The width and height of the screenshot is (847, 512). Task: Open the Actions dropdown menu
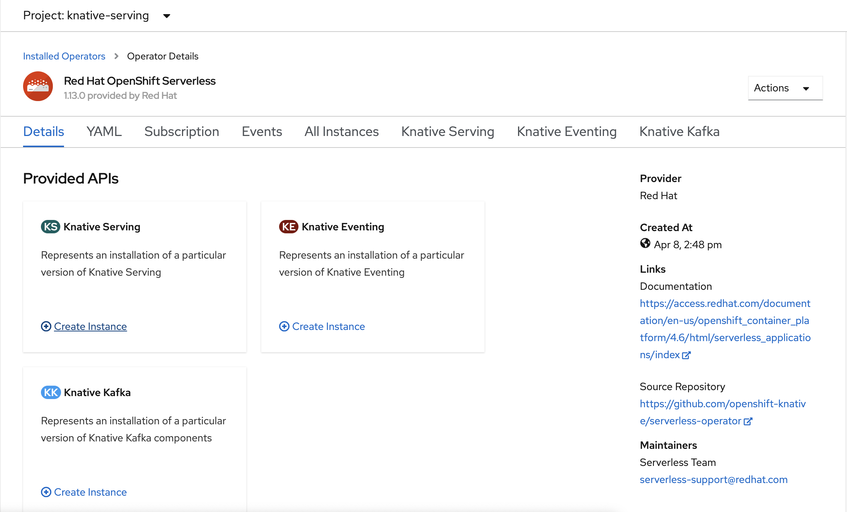(x=784, y=88)
